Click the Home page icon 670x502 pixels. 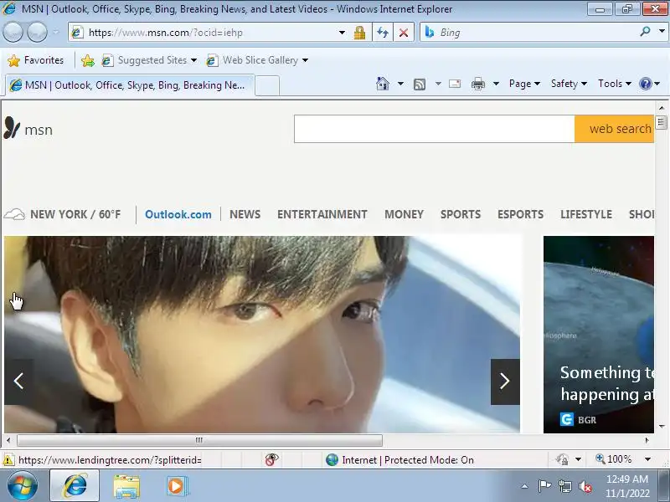click(383, 84)
